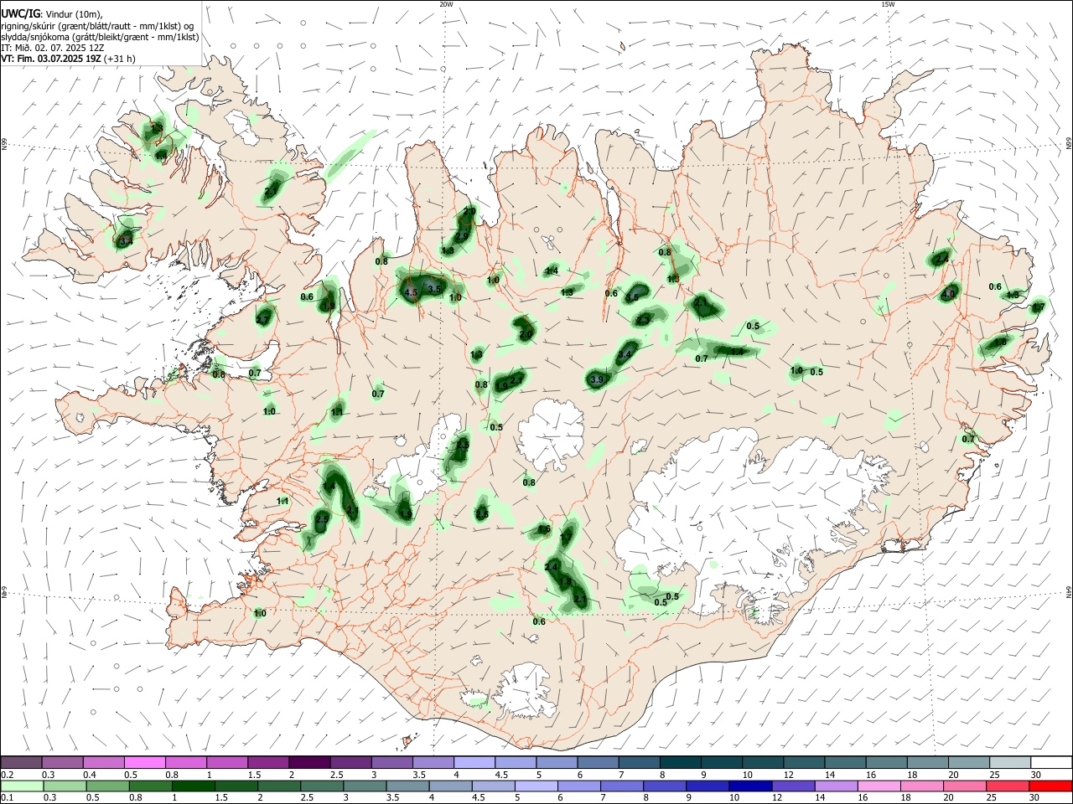Select the swatch starting at 0.2 in the upper legend
This screenshot has width=1073, height=804.
tap(21, 762)
